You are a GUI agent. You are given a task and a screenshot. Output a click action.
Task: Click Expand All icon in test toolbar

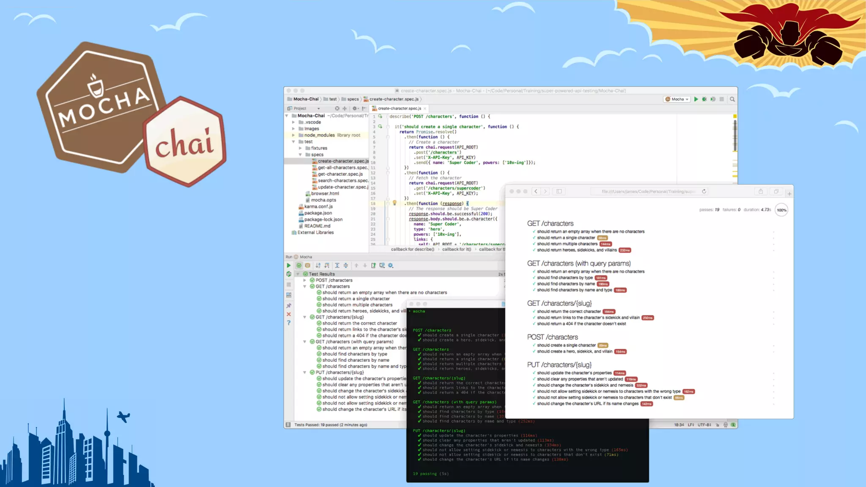(x=337, y=265)
